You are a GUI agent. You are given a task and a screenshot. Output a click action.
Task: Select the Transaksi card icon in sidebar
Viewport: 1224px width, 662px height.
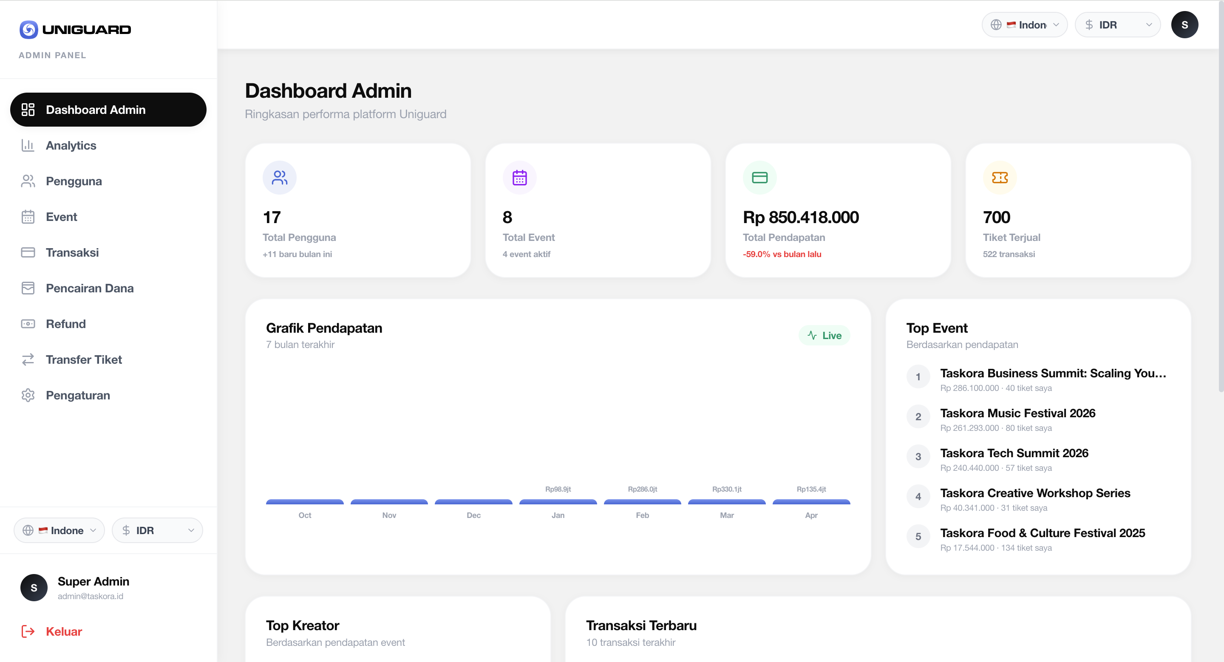coord(28,252)
